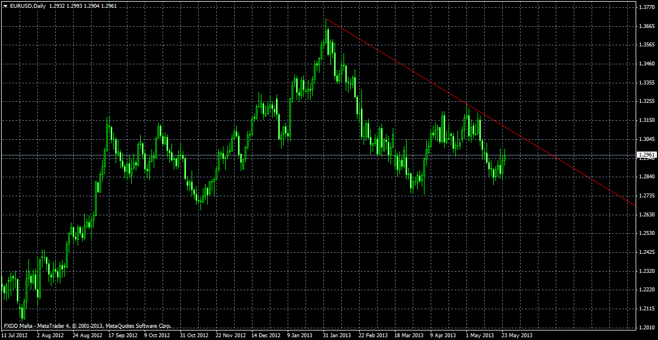658x340 pixels.
Task: Click the 1.2320 price axis label
Action: 646,271
